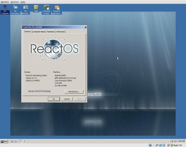Follow the ReactOS Homepage link
Viewport: 186px width, 147px height.
click(x=43, y=91)
